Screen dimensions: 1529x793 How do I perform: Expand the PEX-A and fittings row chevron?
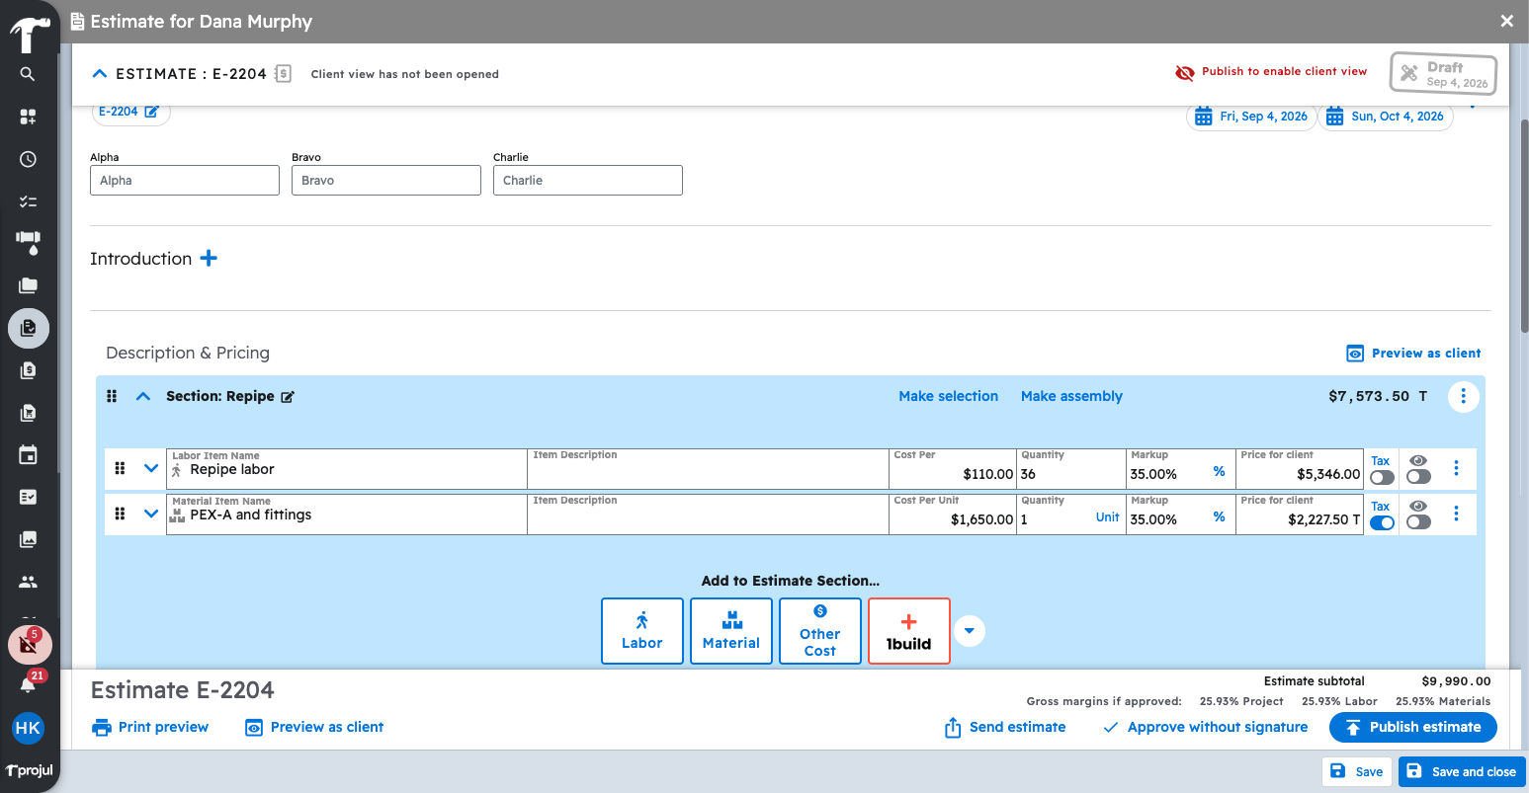151,514
